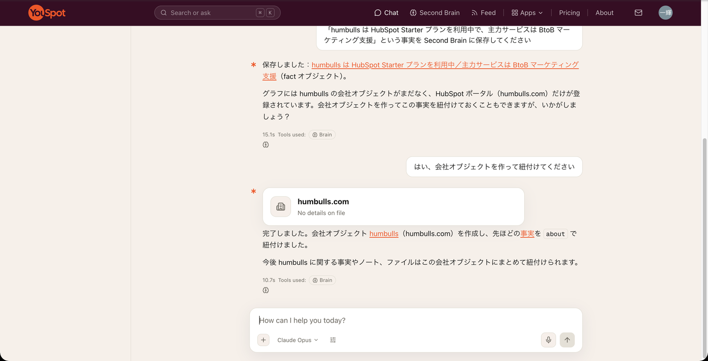This screenshot has height=361, width=708.
Task: Switch to Second Brain tab
Action: (435, 13)
